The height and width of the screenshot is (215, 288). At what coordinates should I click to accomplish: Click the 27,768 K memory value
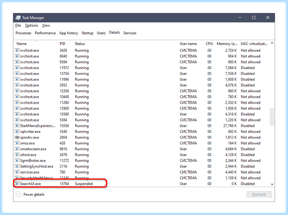click(x=230, y=126)
